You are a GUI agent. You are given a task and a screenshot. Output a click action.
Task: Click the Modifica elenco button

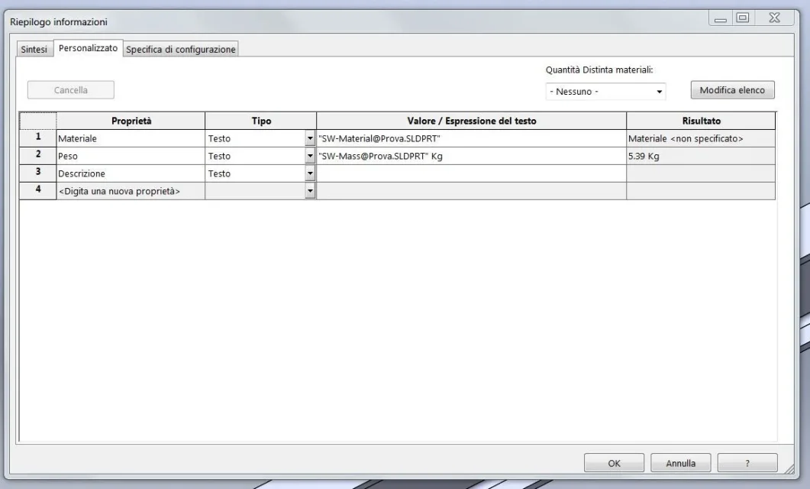coord(733,90)
